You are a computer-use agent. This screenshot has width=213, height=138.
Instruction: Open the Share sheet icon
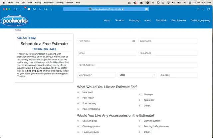pos(198,9)
